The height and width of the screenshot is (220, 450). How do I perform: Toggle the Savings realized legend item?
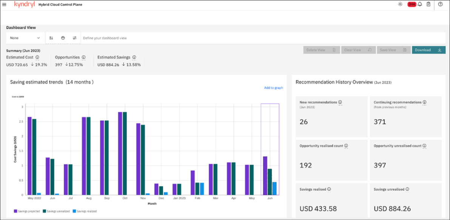(85, 211)
